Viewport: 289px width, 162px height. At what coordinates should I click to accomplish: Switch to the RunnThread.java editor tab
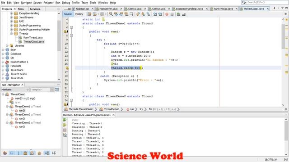coord(223,9)
